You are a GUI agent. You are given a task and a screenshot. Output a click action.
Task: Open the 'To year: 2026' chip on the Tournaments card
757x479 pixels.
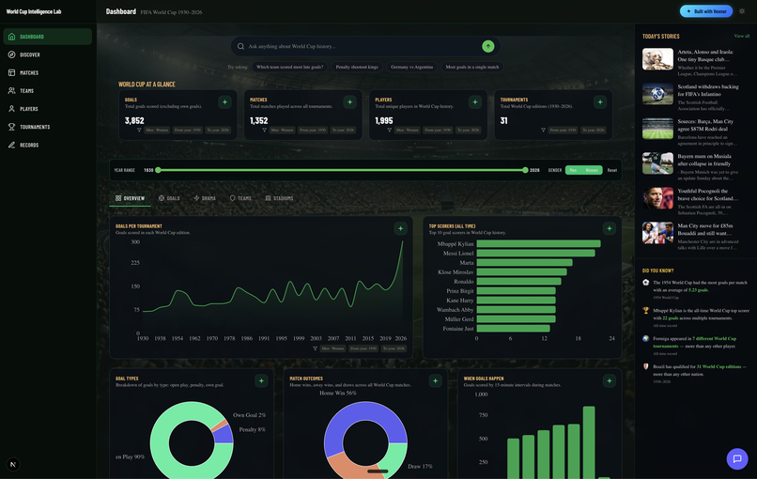coord(594,130)
